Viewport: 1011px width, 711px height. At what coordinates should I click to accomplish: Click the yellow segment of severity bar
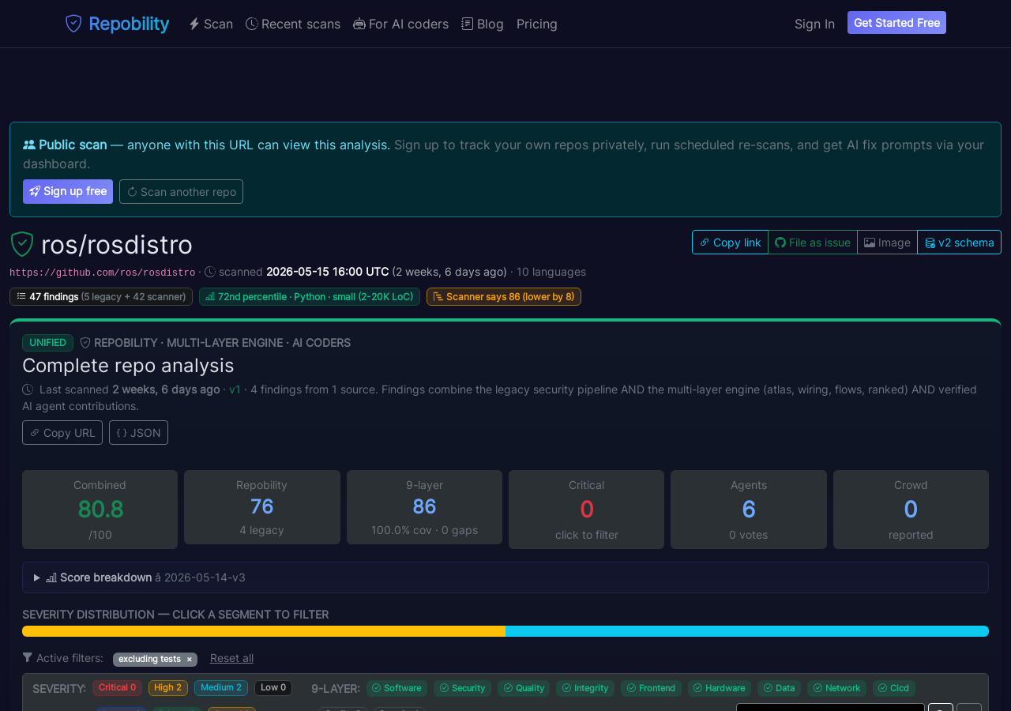[264, 631]
